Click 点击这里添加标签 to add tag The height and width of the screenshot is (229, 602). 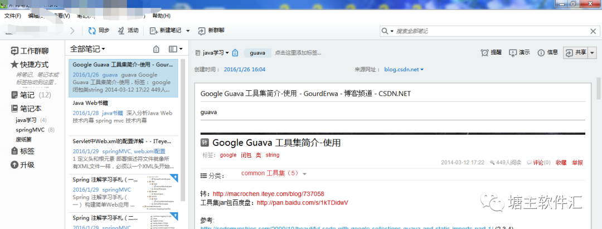[x=298, y=53]
